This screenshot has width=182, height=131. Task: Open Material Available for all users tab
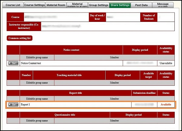pyautogui.click(x=77, y=5)
